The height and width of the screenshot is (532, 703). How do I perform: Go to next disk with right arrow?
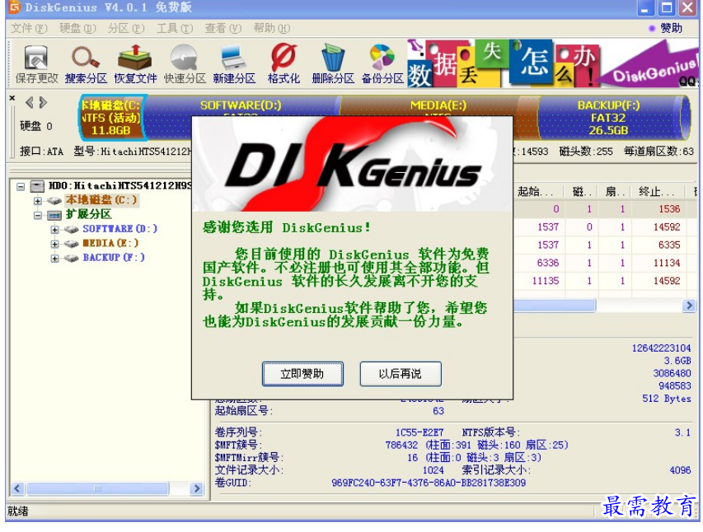tap(43, 103)
